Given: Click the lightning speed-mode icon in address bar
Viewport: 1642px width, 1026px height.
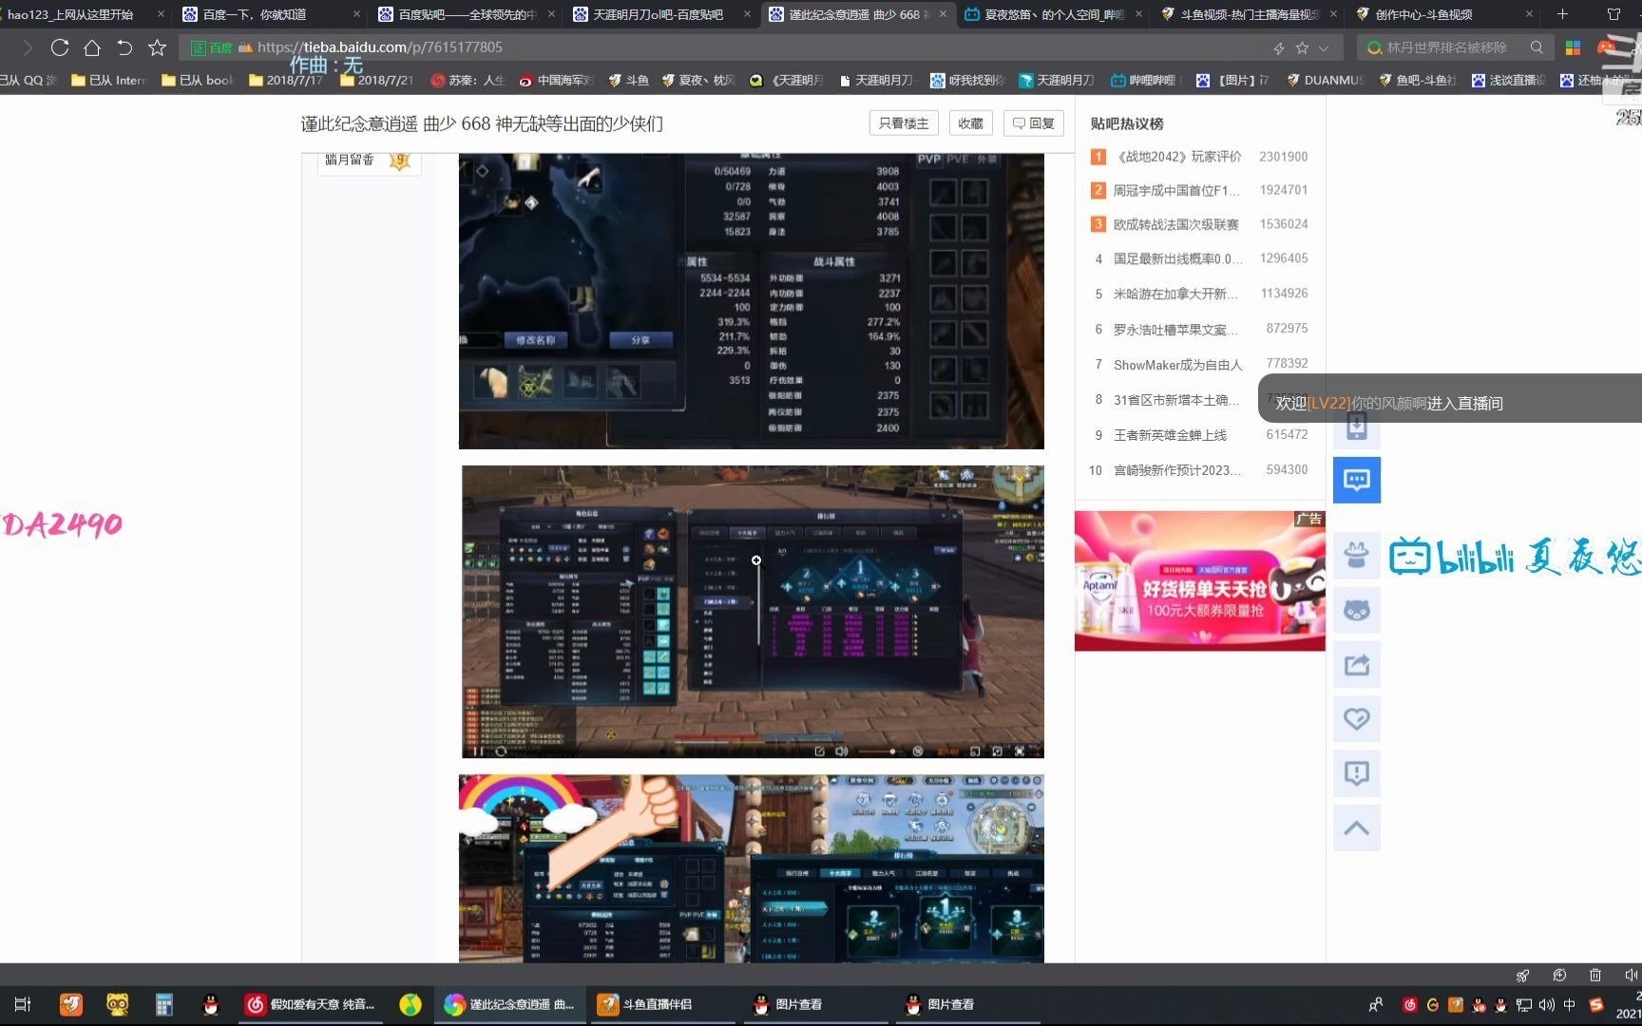Looking at the screenshot, I should point(1279,47).
